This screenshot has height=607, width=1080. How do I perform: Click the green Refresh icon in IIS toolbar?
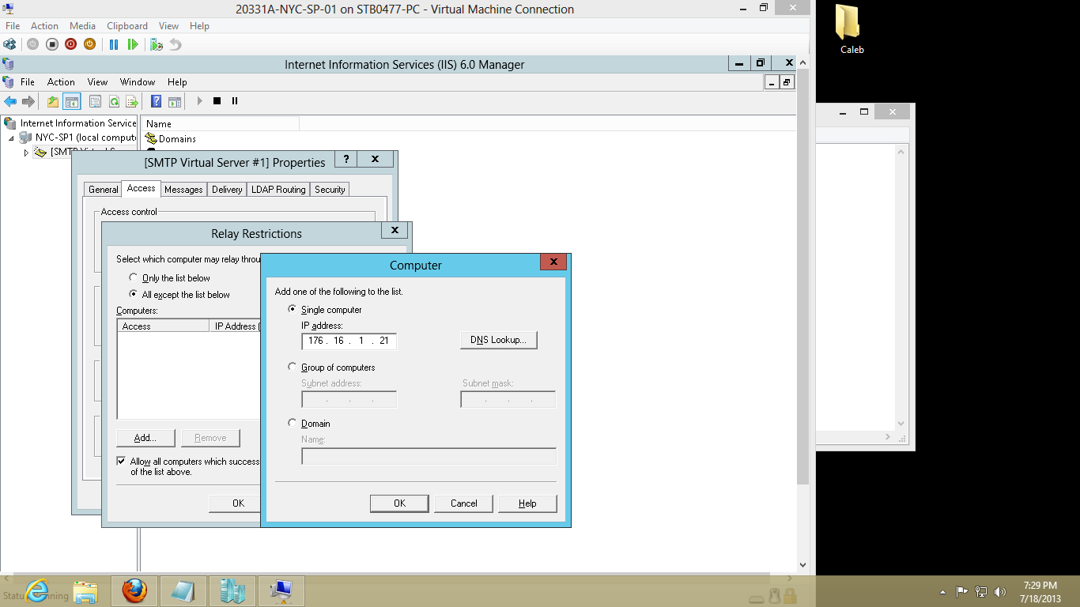[x=114, y=101]
